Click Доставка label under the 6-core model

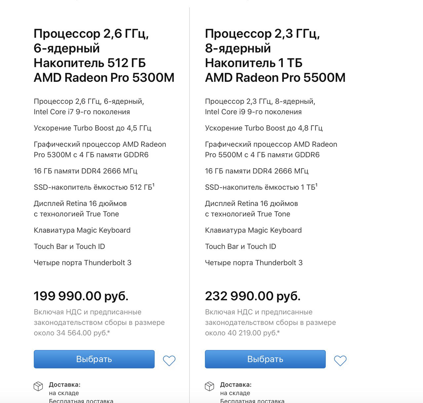[x=65, y=385]
